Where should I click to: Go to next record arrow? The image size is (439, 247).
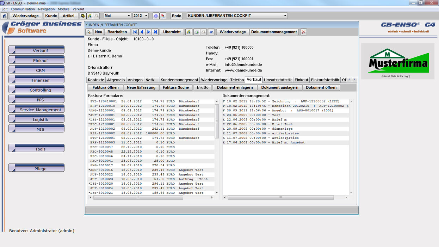click(x=149, y=32)
